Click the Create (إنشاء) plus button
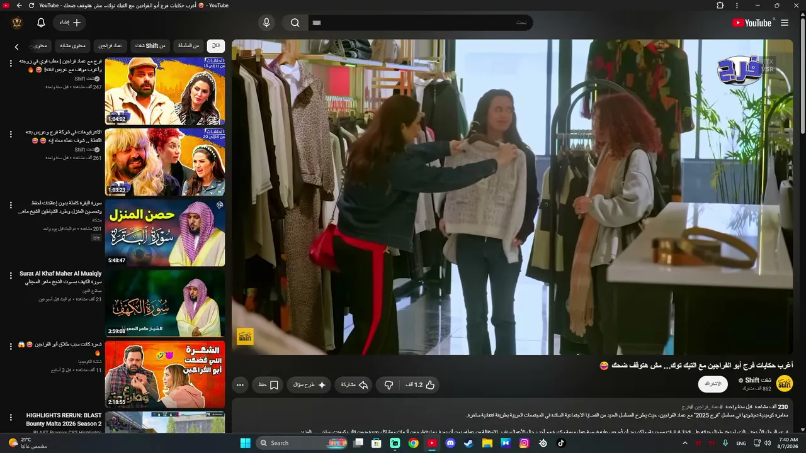Viewport: 806px width, 453px height. point(70,23)
